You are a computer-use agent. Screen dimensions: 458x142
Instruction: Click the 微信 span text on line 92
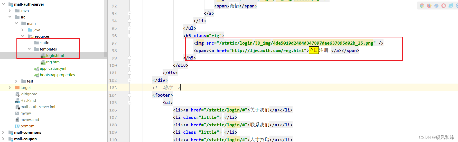tap(234, 6)
